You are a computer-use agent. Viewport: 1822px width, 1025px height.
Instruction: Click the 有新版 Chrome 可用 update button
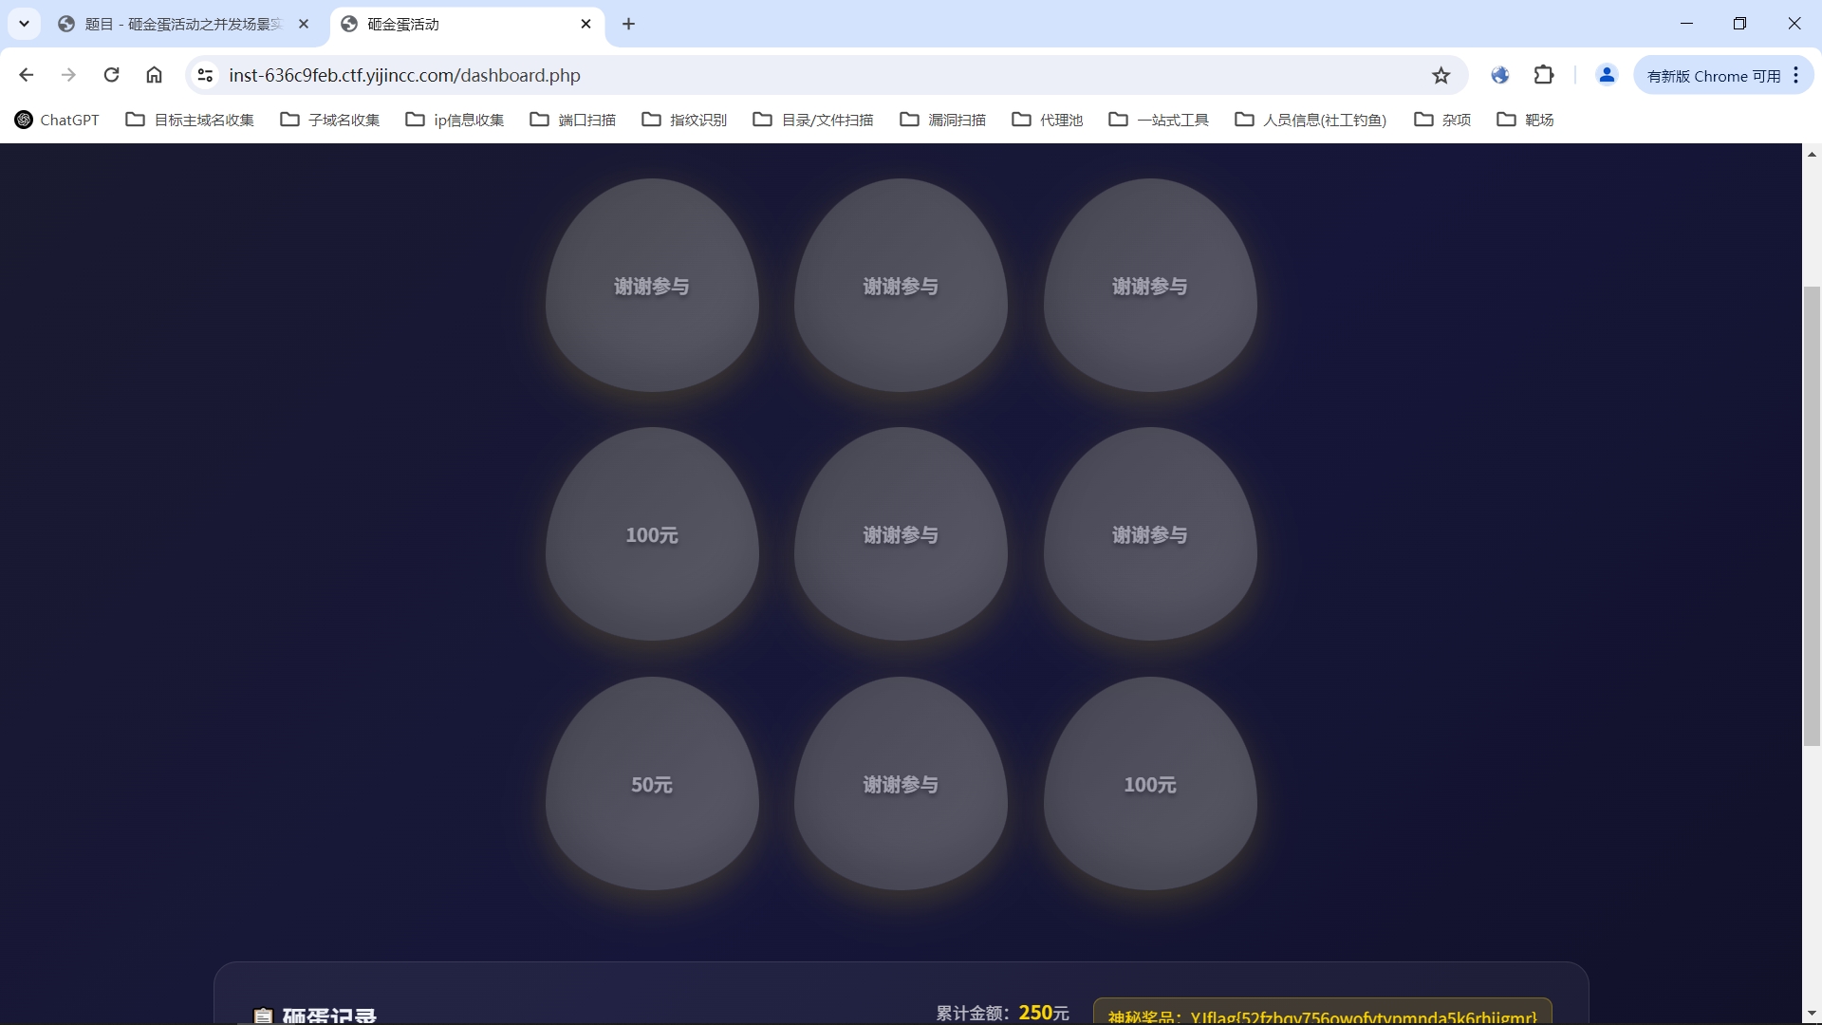point(1713,75)
